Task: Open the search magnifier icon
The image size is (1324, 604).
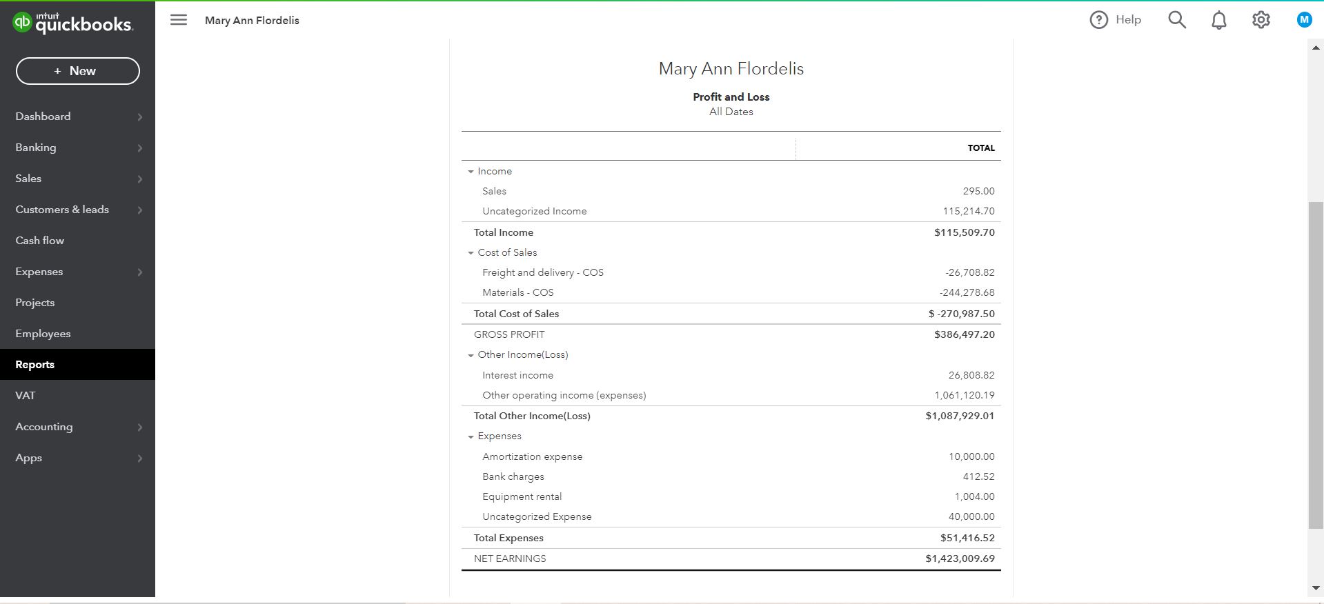Action: pos(1177,20)
